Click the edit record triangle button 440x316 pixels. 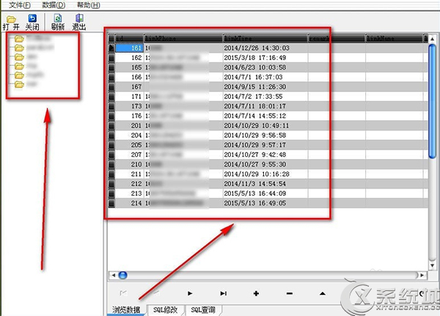323,293
